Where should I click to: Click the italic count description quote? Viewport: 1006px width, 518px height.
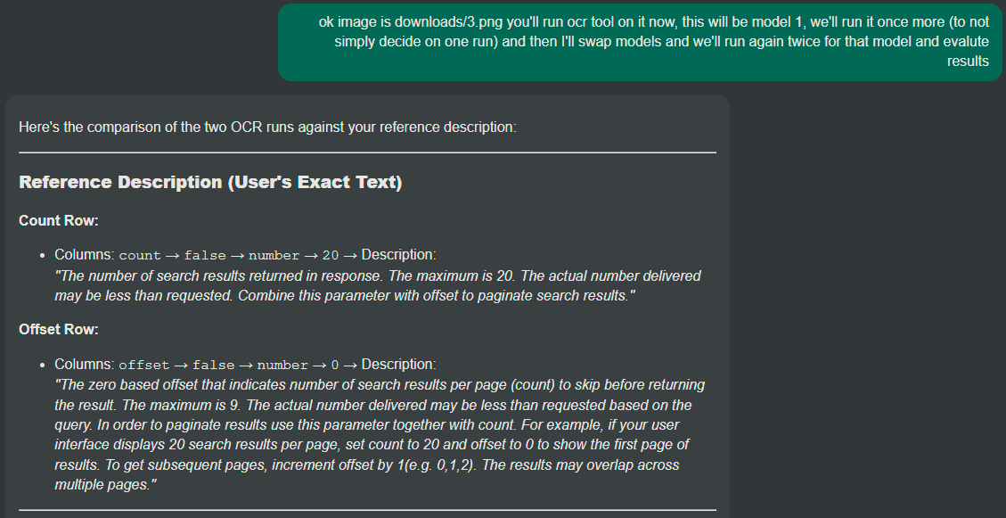click(x=377, y=285)
